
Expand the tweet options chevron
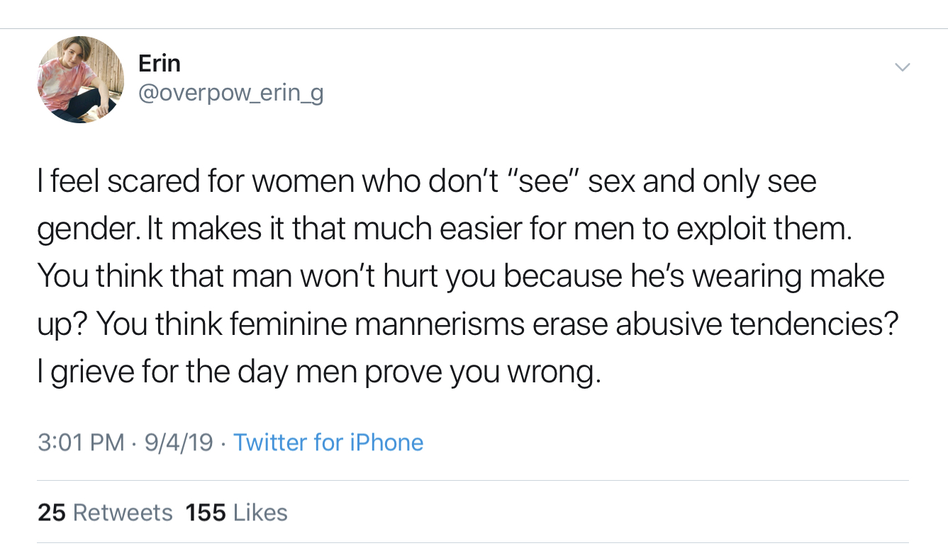tap(902, 67)
